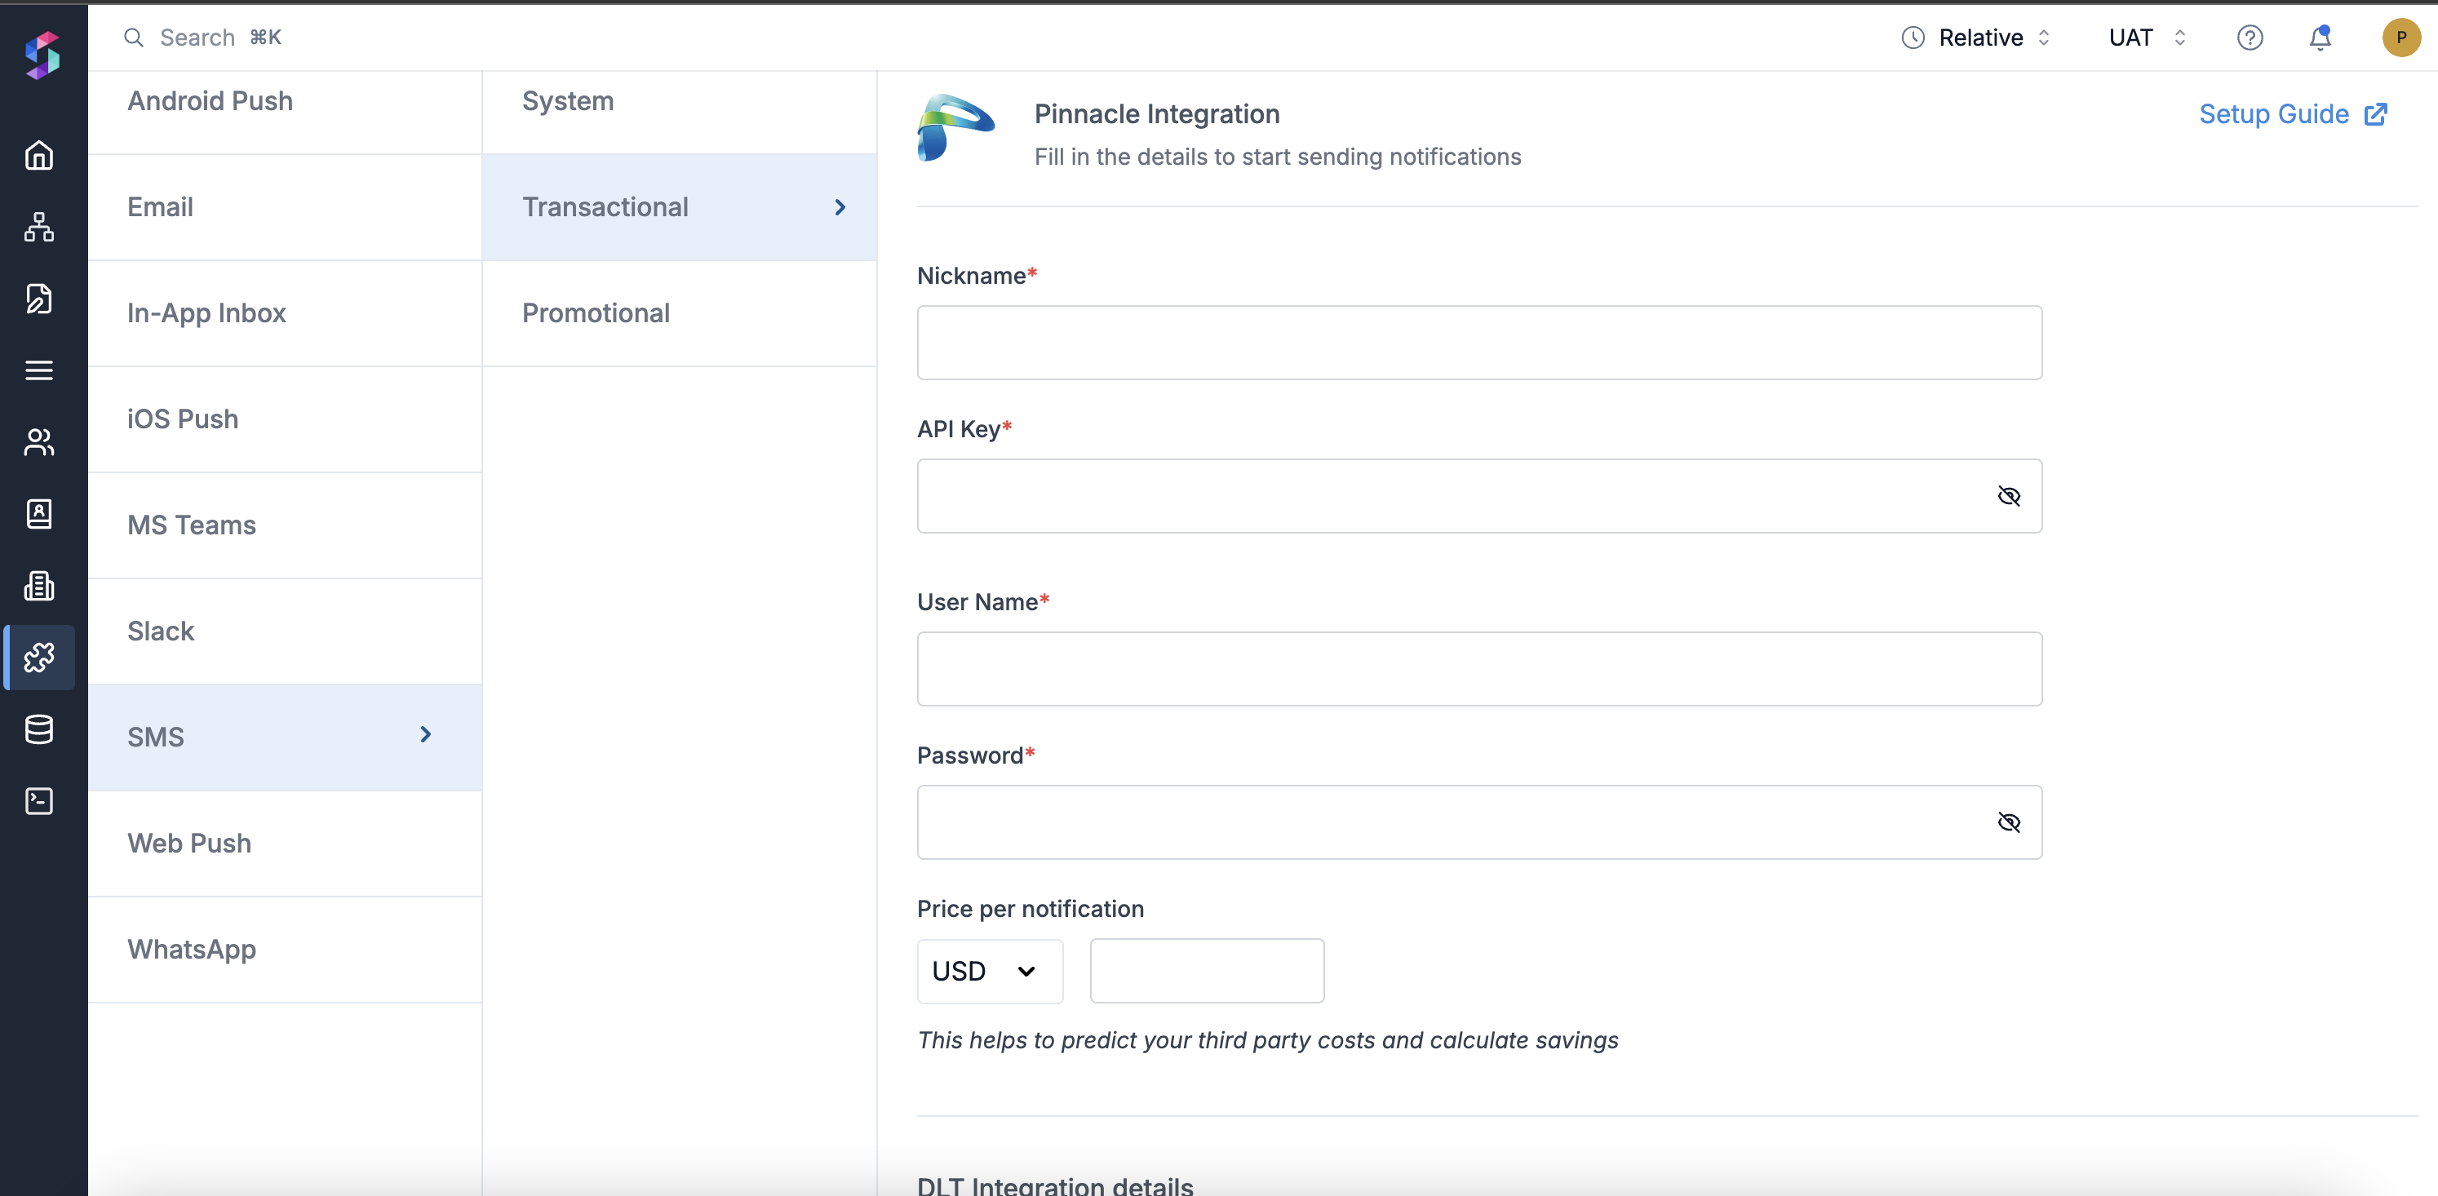Focus the Password input field
Screen dimensions: 2438x1196
tap(1479, 822)
